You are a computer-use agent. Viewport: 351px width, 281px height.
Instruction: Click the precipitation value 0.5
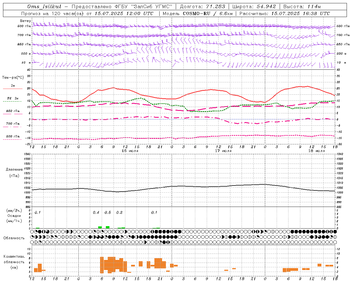click(108, 212)
